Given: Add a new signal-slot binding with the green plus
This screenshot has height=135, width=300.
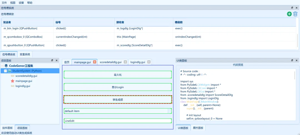Looking at the screenshot, I should click(289, 14).
